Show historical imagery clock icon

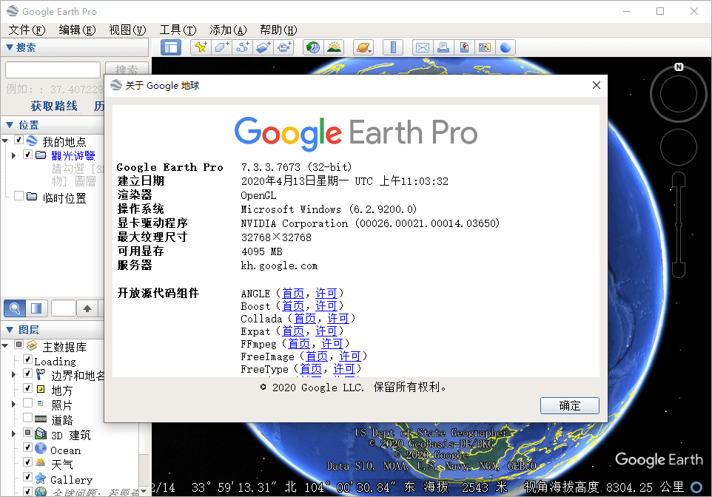313,47
